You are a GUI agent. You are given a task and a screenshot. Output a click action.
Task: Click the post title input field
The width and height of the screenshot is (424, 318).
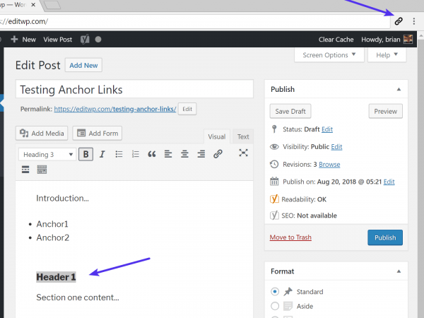click(x=134, y=90)
